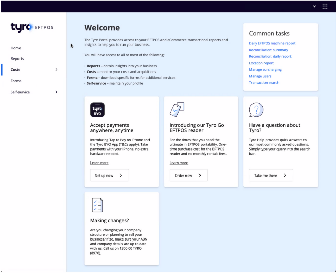This screenshot has width=336, height=273.
Task: Click the arrow in the Take me there button
Action: [x=285, y=175]
